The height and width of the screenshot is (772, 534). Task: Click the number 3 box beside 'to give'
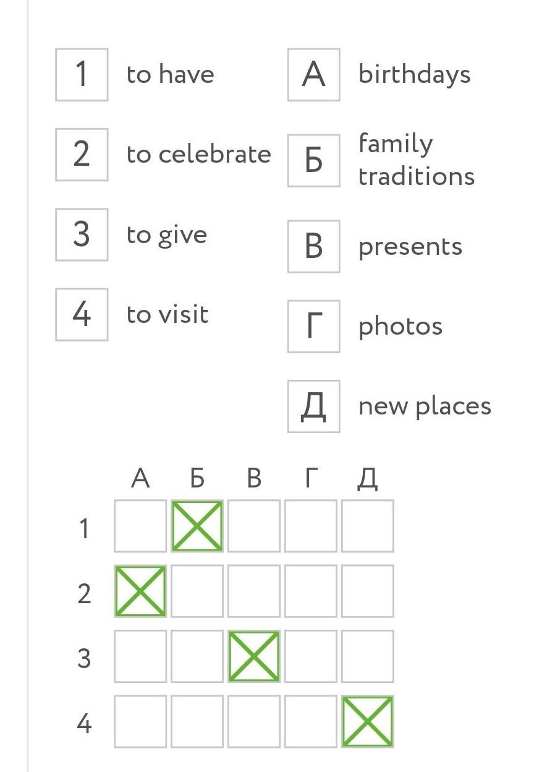pos(82,234)
